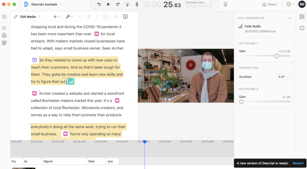Click the sparkle effects icon beside redo
Viewport: 307px width, 169px height.
point(127,4)
